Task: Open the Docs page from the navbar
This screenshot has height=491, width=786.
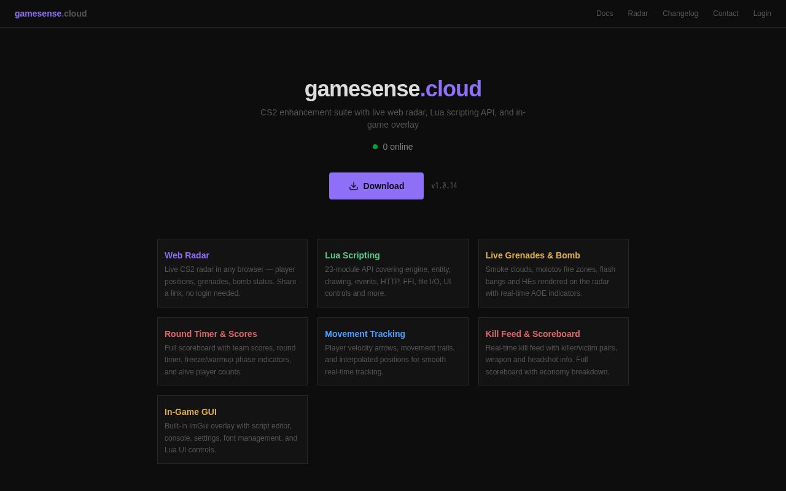Action: click(605, 14)
